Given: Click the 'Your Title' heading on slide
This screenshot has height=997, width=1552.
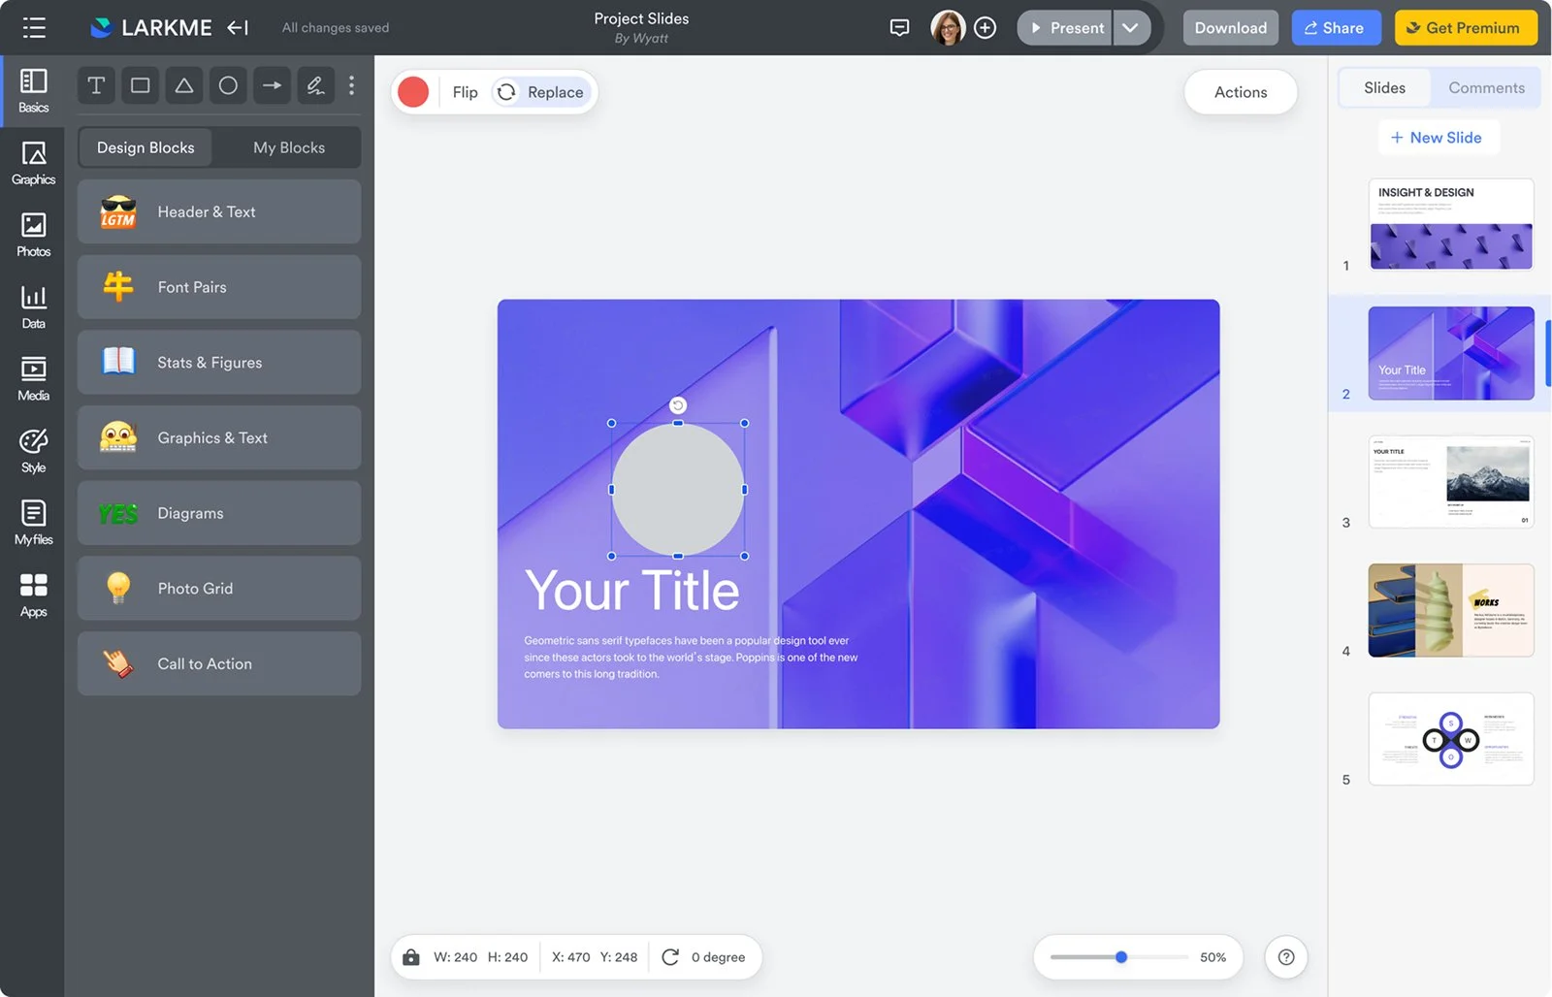Looking at the screenshot, I should click(631, 591).
